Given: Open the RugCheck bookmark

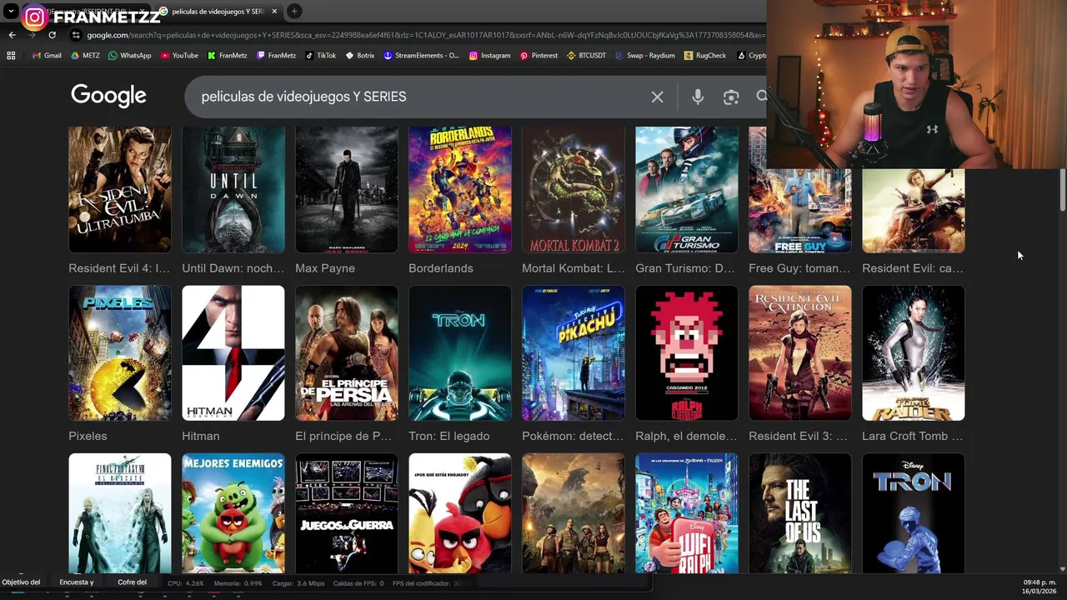Looking at the screenshot, I should [x=705, y=56].
